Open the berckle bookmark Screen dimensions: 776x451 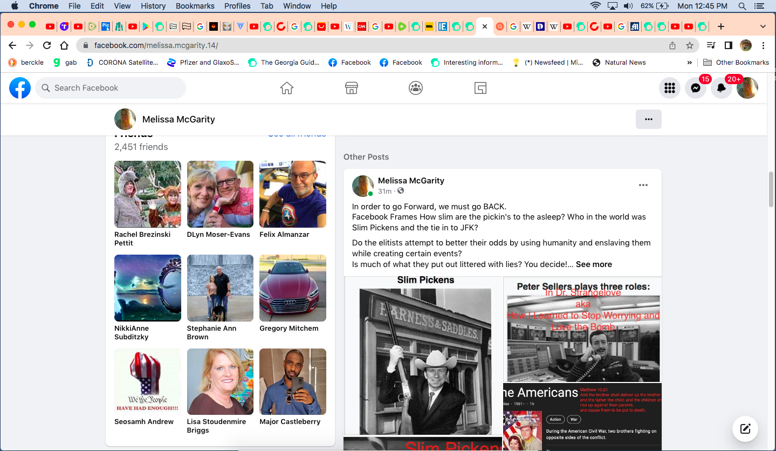pos(26,63)
